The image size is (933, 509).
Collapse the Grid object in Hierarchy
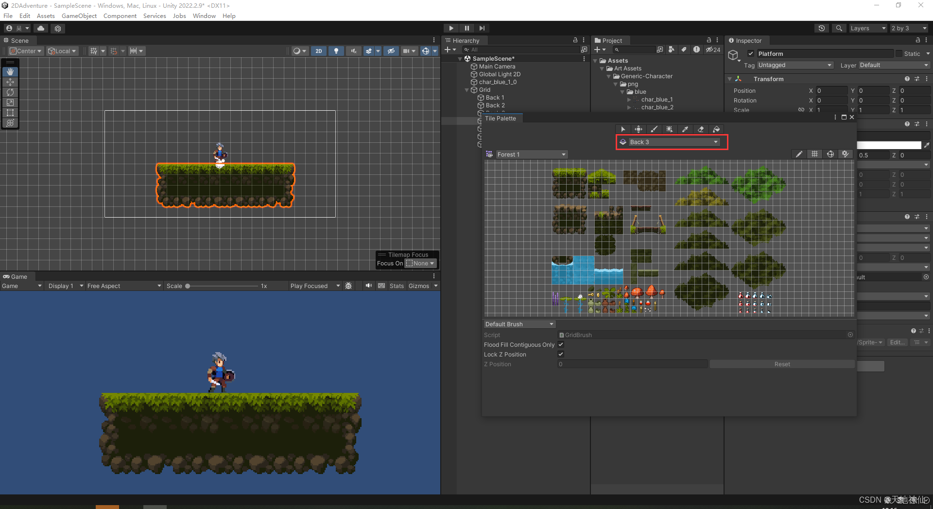point(467,90)
